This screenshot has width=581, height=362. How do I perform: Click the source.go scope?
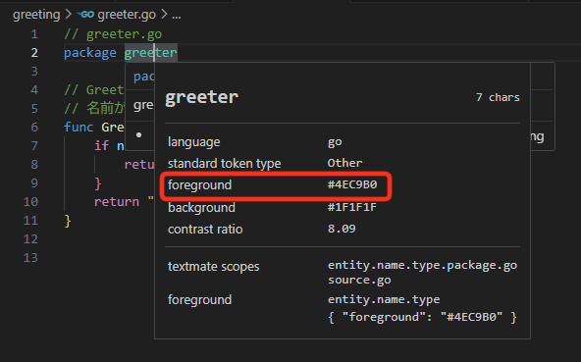pos(359,281)
